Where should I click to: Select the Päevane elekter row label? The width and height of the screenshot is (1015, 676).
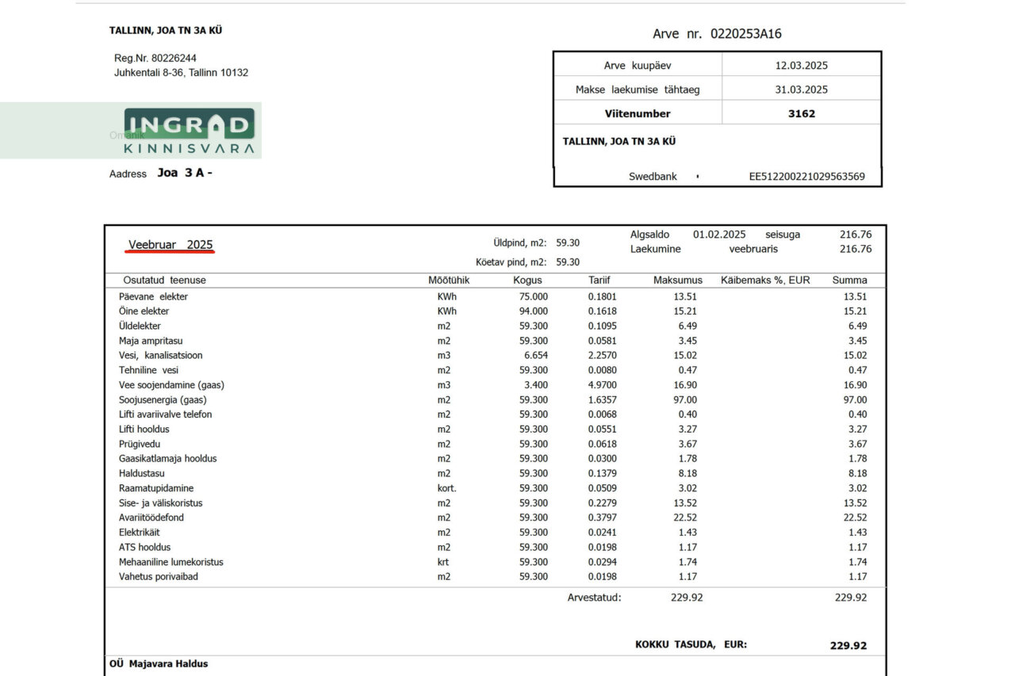153,296
